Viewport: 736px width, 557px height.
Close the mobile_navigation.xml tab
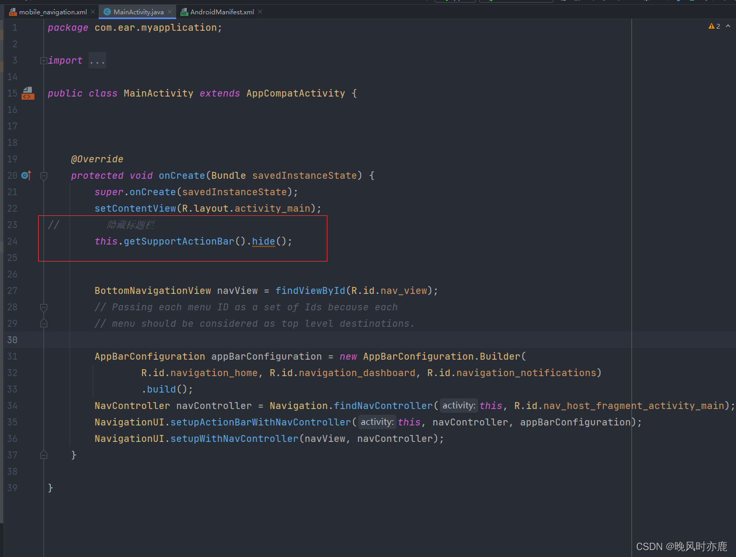tap(93, 12)
